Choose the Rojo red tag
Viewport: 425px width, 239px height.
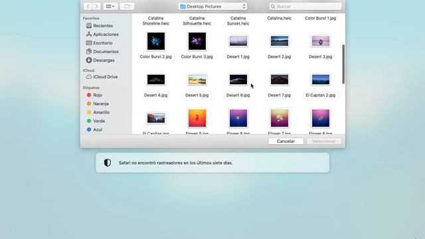click(94, 95)
